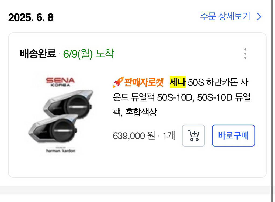The width and height of the screenshot is (275, 202).
Task: Click the highlighted 세나 keyword
Action: pyautogui.click(x=177, y=82)
